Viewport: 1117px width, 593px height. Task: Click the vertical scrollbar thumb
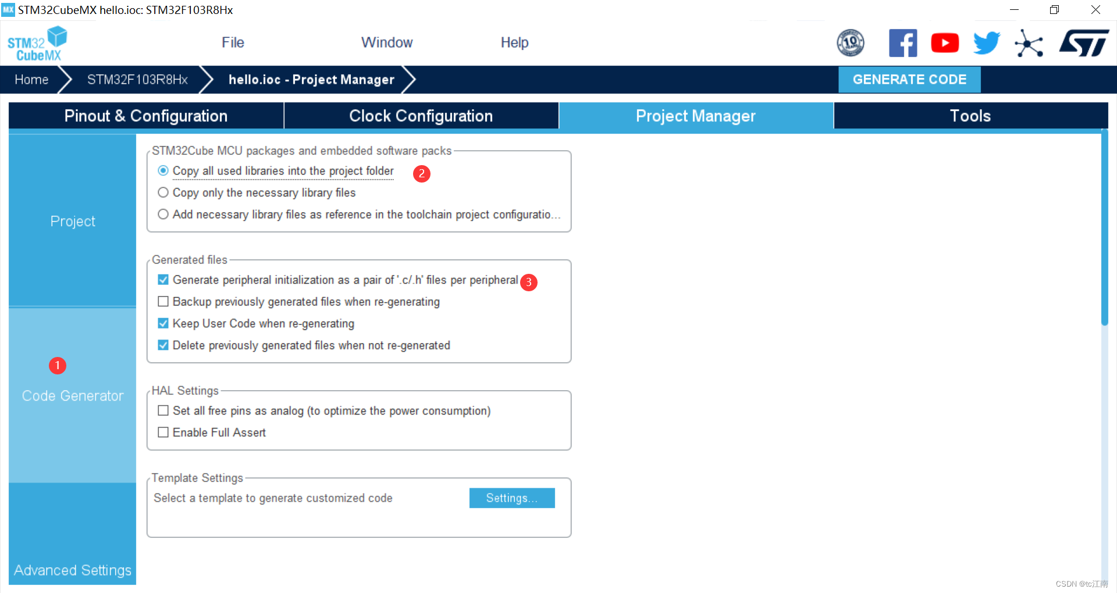[1104, 228]
